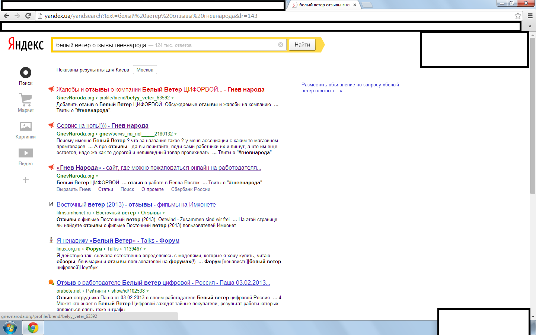The width and height of the screenshot is (536, 335).
Task: Open Сбербанк России sitelink
Action: pyautogui.click(x=191, y=189)
